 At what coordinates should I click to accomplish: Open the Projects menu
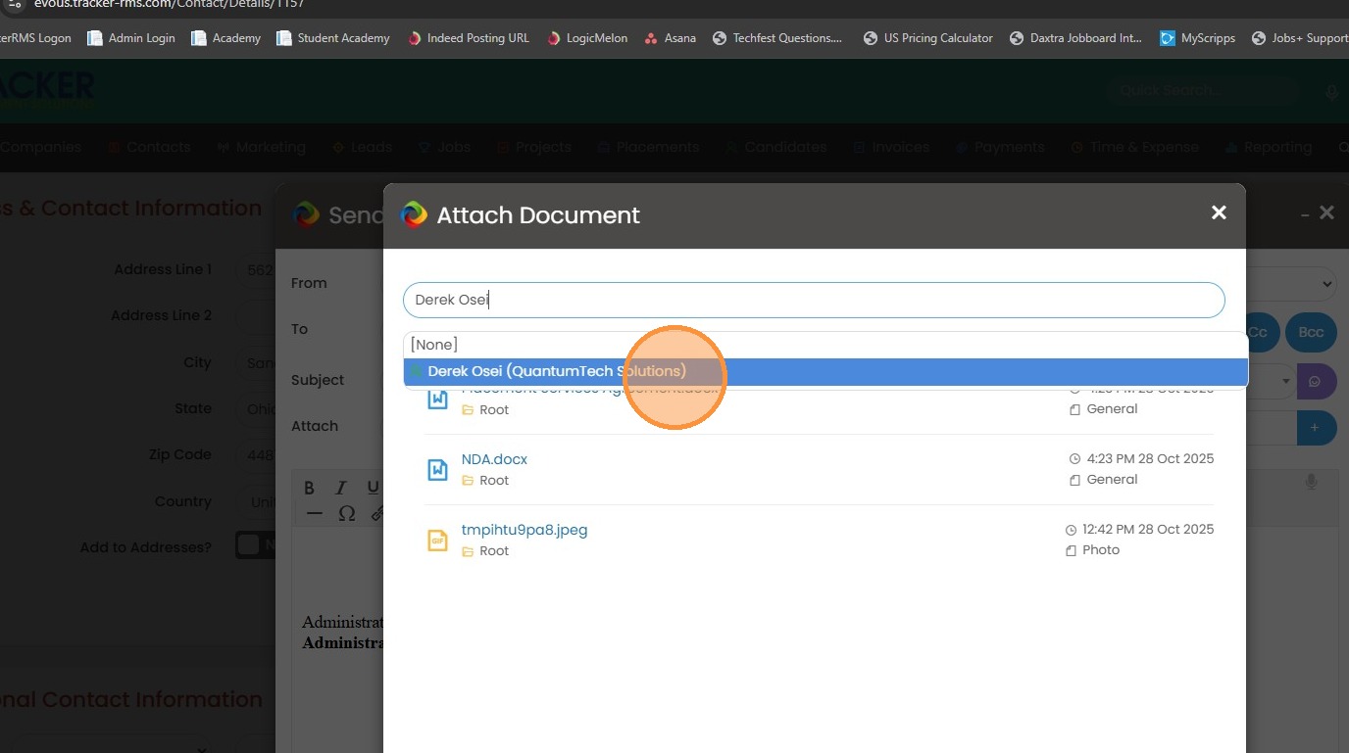(535, 148)
